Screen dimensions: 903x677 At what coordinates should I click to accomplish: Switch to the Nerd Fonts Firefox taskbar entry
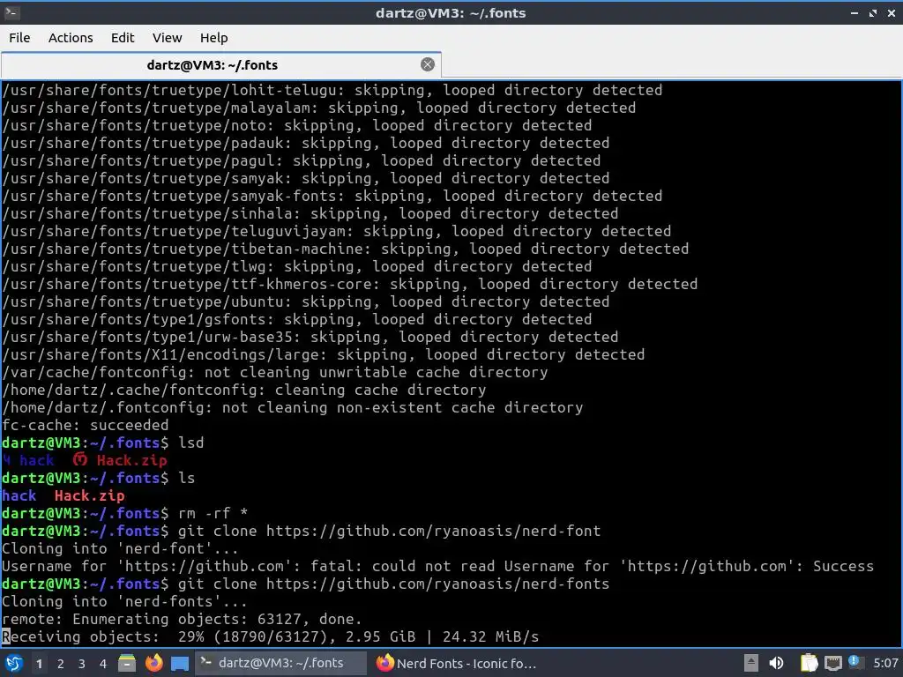[456, 663]
